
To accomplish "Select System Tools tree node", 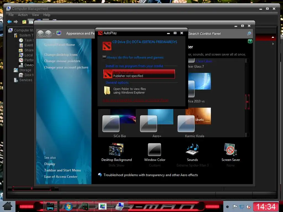I will [x=26, y=35].
